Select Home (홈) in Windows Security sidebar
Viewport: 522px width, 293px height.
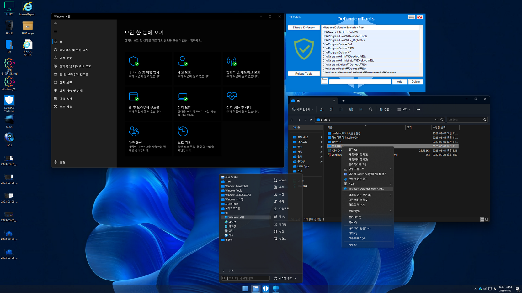coord(84,42)
